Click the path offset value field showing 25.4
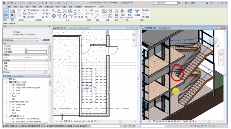This screenshot has width=231, height=129. click(x=36, y=52)
